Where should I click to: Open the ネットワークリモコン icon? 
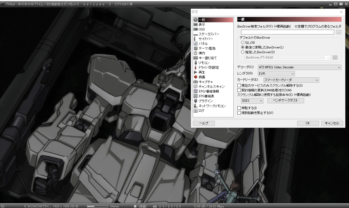pyautogui.click(x=196, y=106)
